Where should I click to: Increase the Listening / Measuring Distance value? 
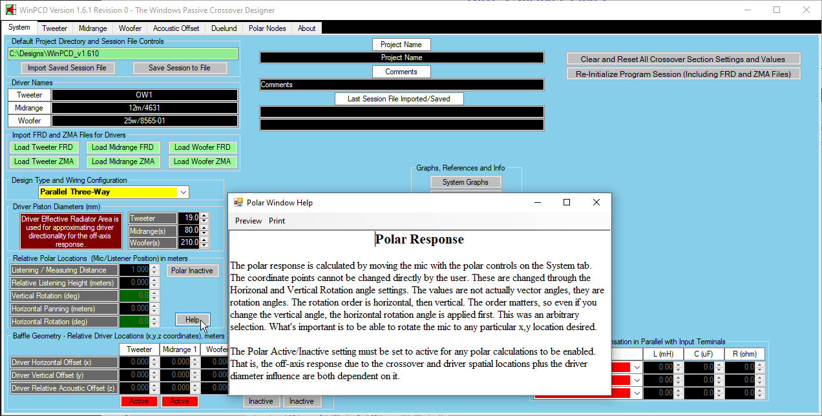pyautogui.click(x=154, y=267)
